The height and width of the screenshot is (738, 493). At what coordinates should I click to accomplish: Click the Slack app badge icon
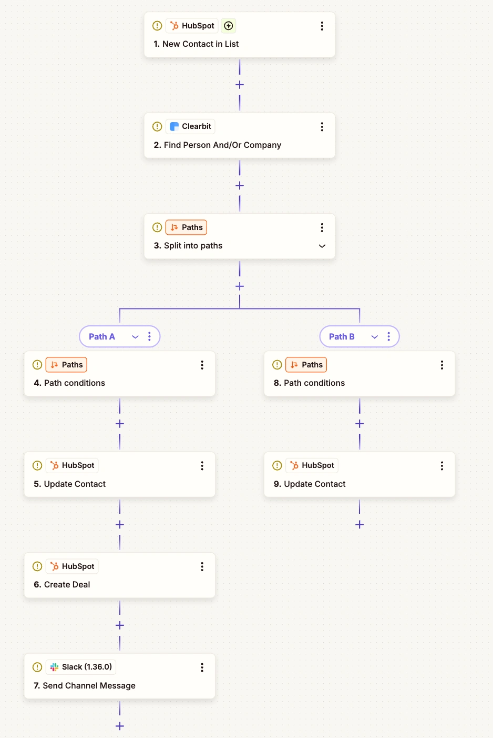[55, 667]
